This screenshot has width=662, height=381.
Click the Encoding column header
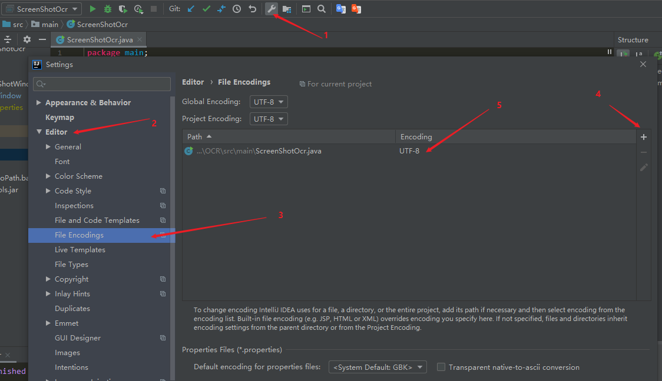click(x=515, y=136)
